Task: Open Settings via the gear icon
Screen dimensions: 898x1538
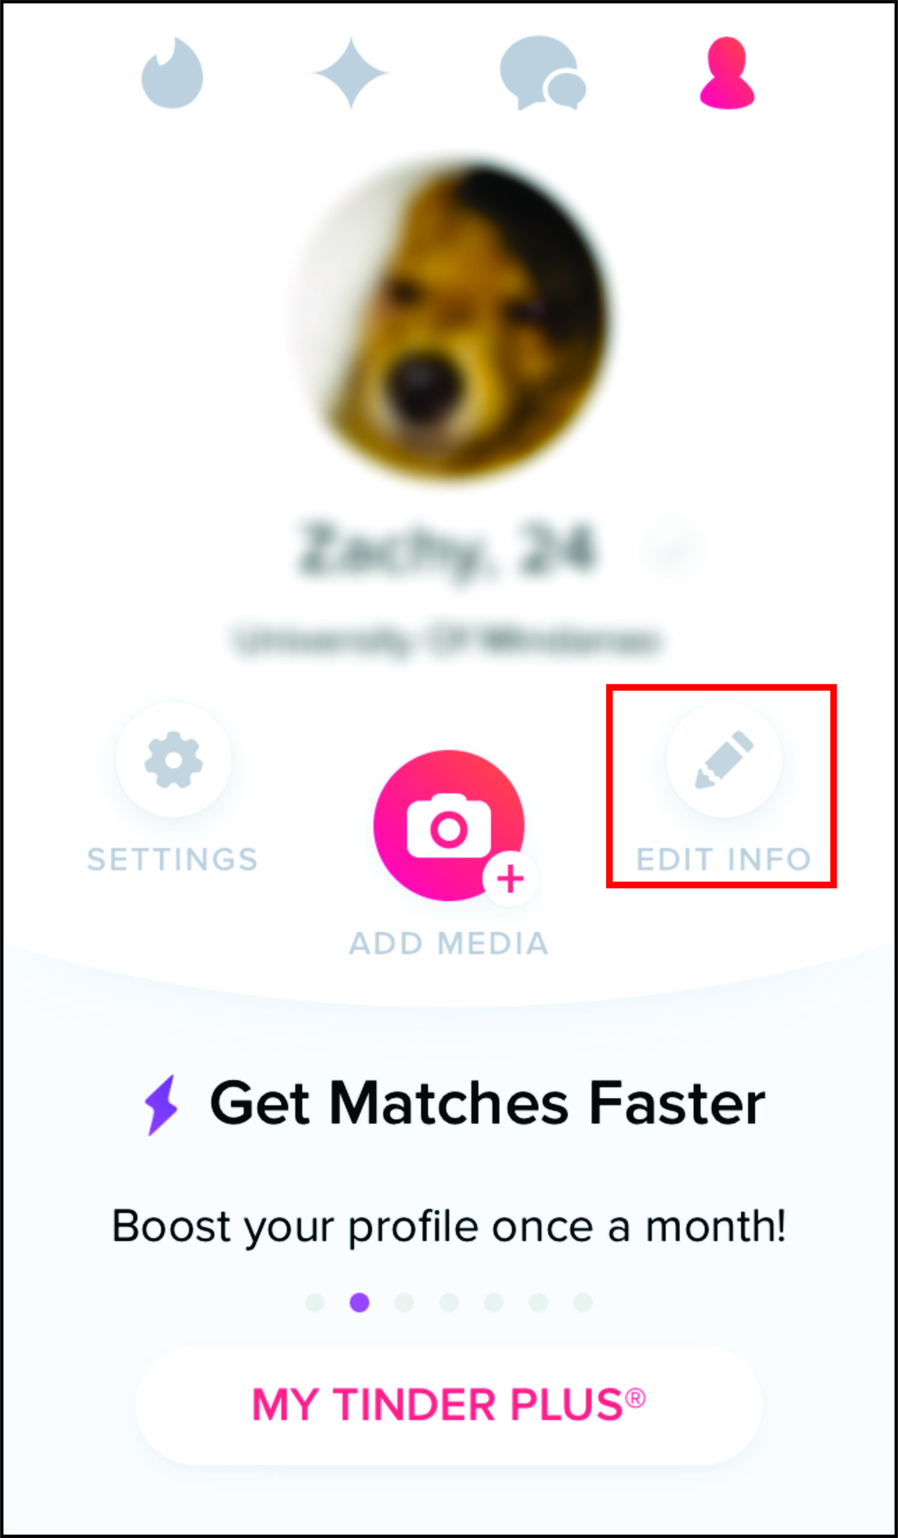Action: (174, 759)
